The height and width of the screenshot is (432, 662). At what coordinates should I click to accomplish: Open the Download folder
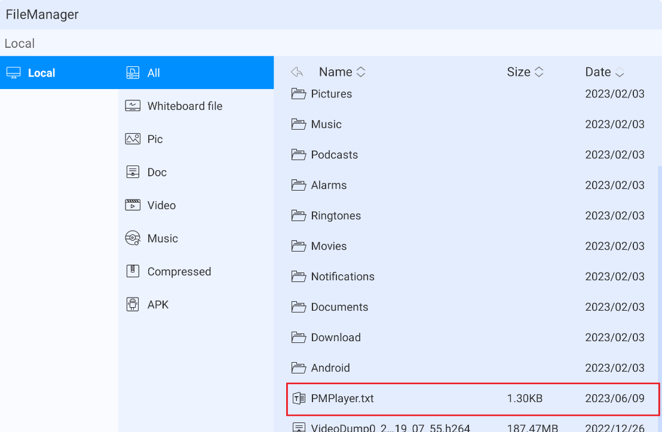point(335,338)
